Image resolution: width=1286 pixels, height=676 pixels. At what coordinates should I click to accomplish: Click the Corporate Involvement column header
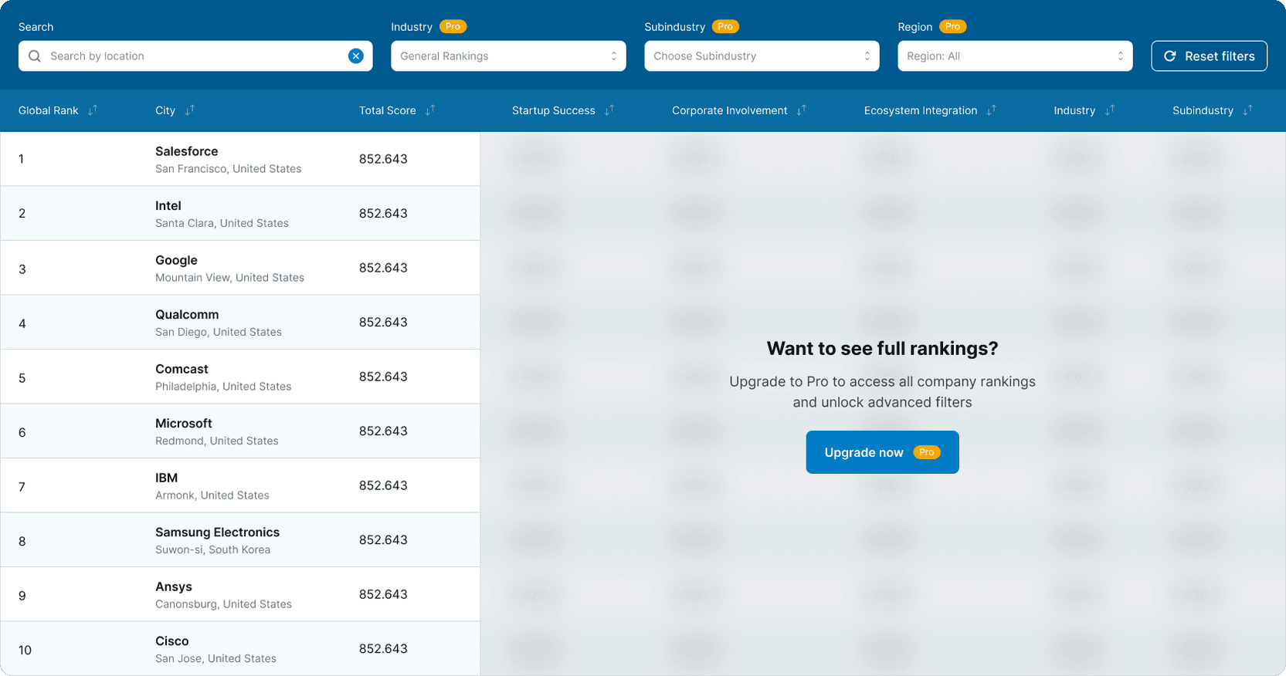pyautogui.click(x=729, y=110)
